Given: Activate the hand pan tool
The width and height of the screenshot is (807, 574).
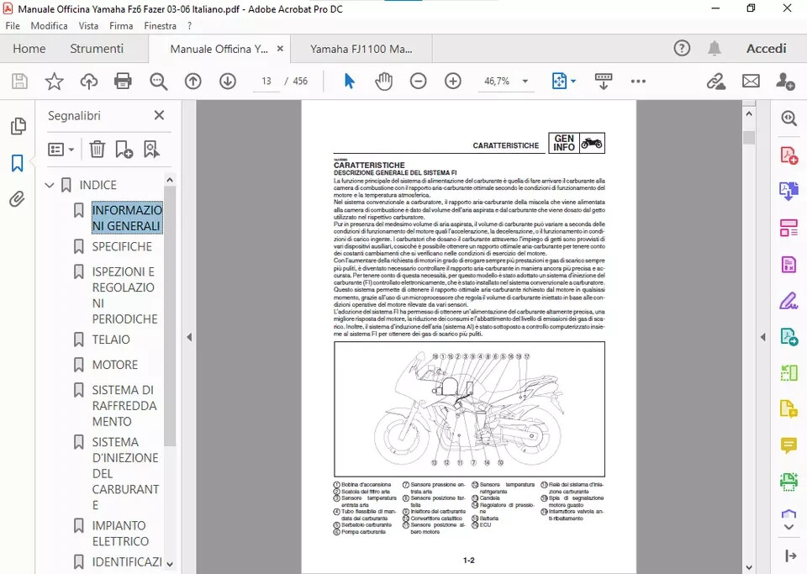Looking at the screenshot, I should (383, 82).
